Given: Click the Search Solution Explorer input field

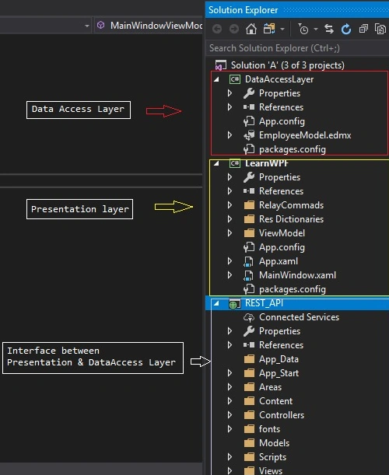Looking at the screenshot, I should point(297,48).
